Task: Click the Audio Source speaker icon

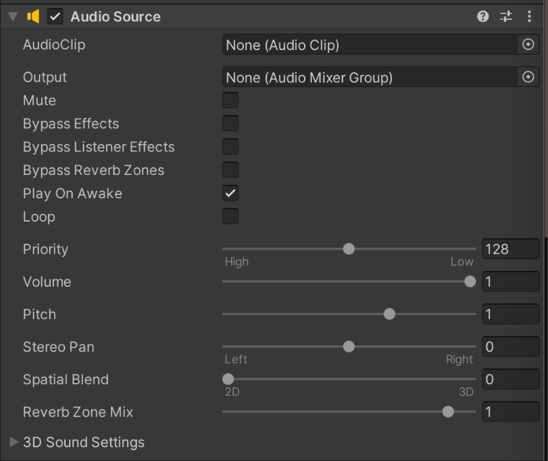Action: (32, 16)
